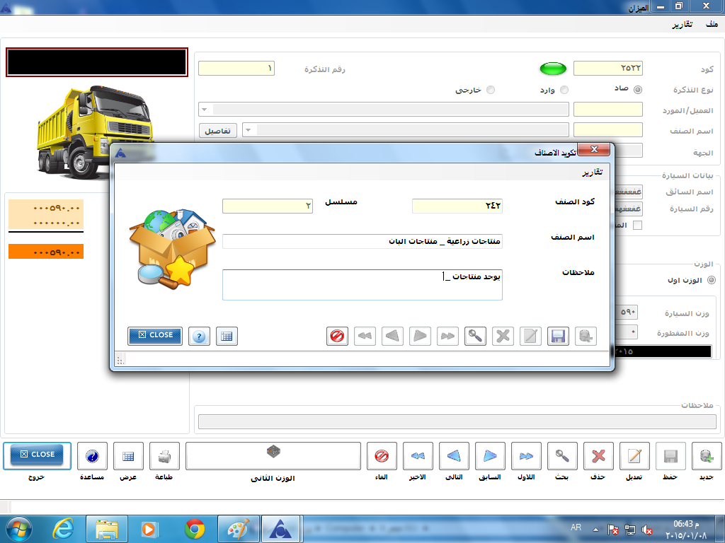The height and width of the screenshot is (543, 725).
Task: Expand the اسم الصنف dropdown arrow
Action: [x=248, y=130]
